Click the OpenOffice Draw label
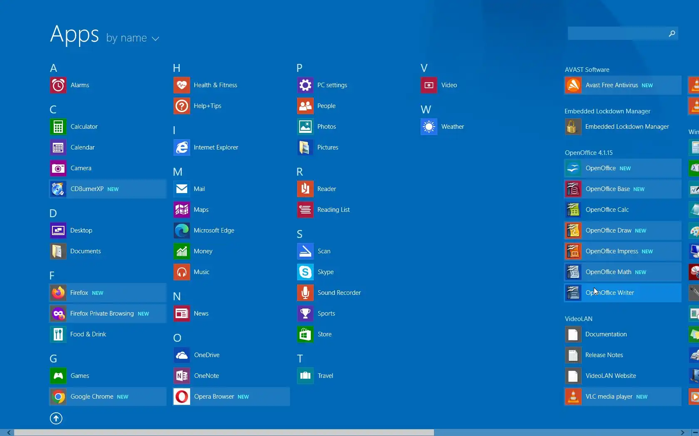This screenshot has height=436, width=699. (x=608, y=230)
